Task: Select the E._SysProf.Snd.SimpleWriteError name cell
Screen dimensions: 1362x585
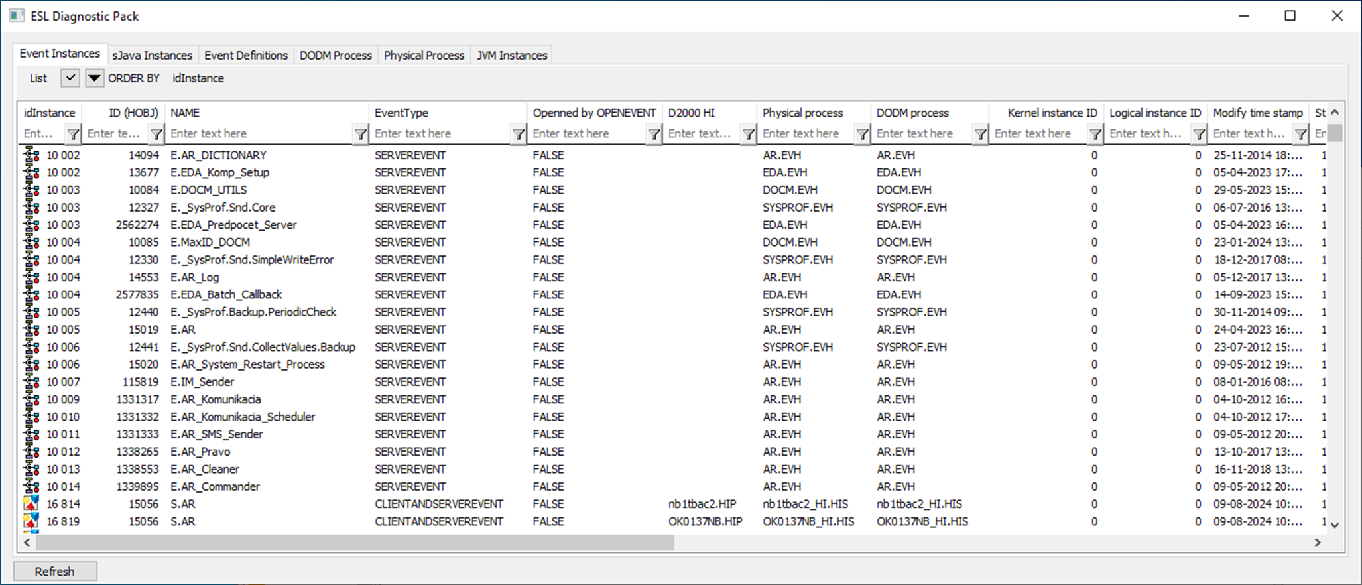Action: pyautogui.click(x=252, y=260)
